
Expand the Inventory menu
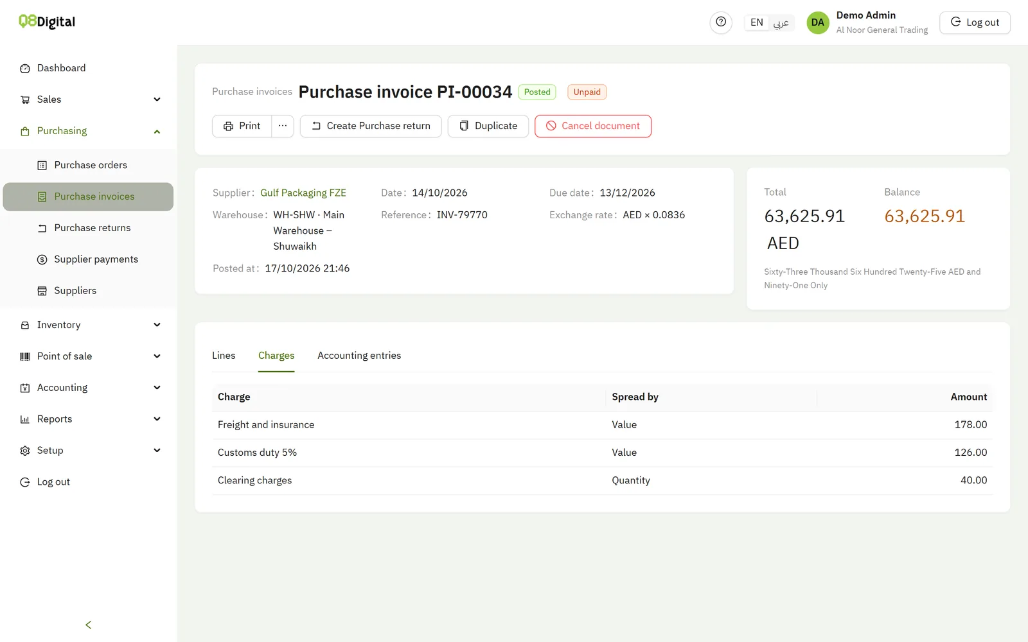[x=89, y=325]
